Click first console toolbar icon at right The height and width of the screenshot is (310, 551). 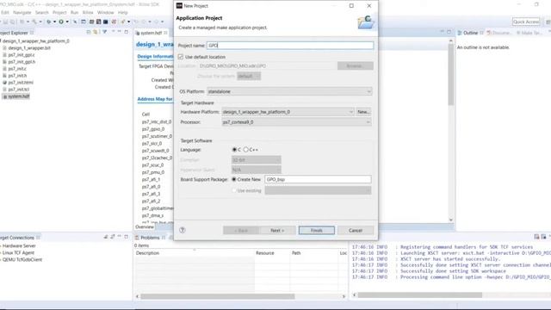[536, 237]
